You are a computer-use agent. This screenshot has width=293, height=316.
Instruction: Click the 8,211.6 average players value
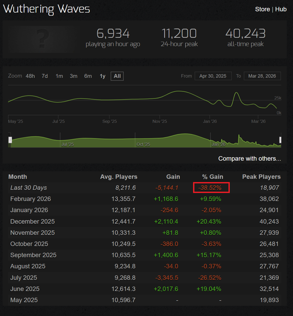126,188
